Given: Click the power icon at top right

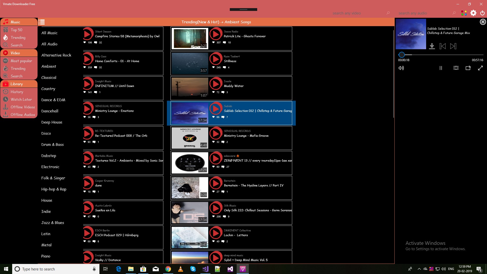Looking at the screenshot, I should click(x=482, y=13).
